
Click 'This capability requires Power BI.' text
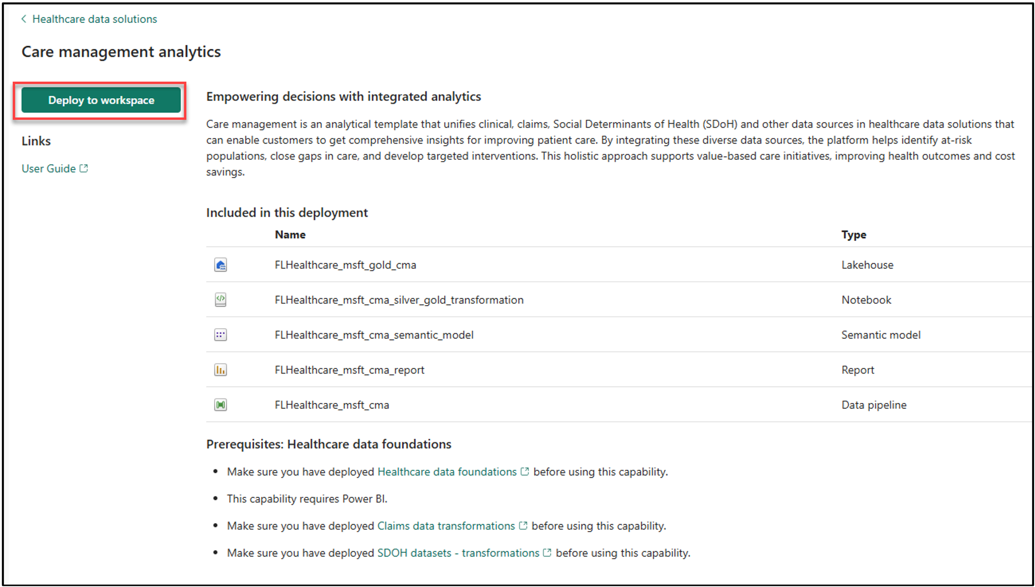[x=307, y=499]
